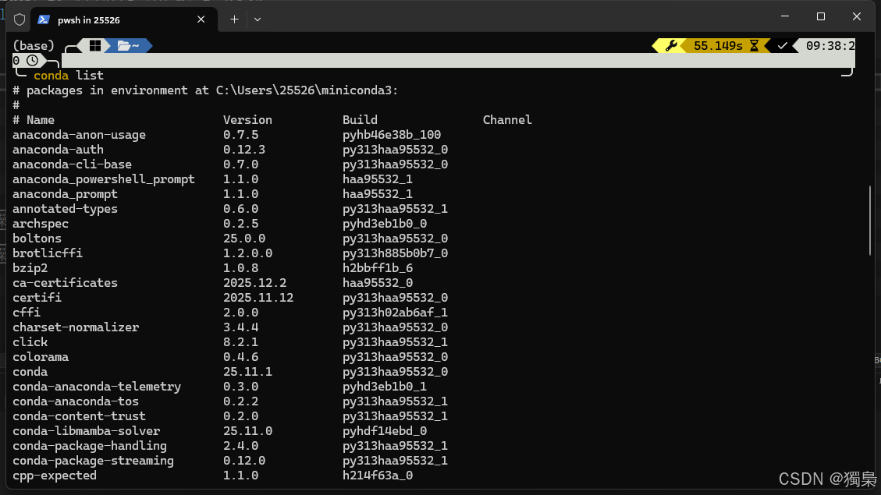881x495 pixels.
Task: Open the new-tab profile dropdown arrow
Action: (258, 19)
